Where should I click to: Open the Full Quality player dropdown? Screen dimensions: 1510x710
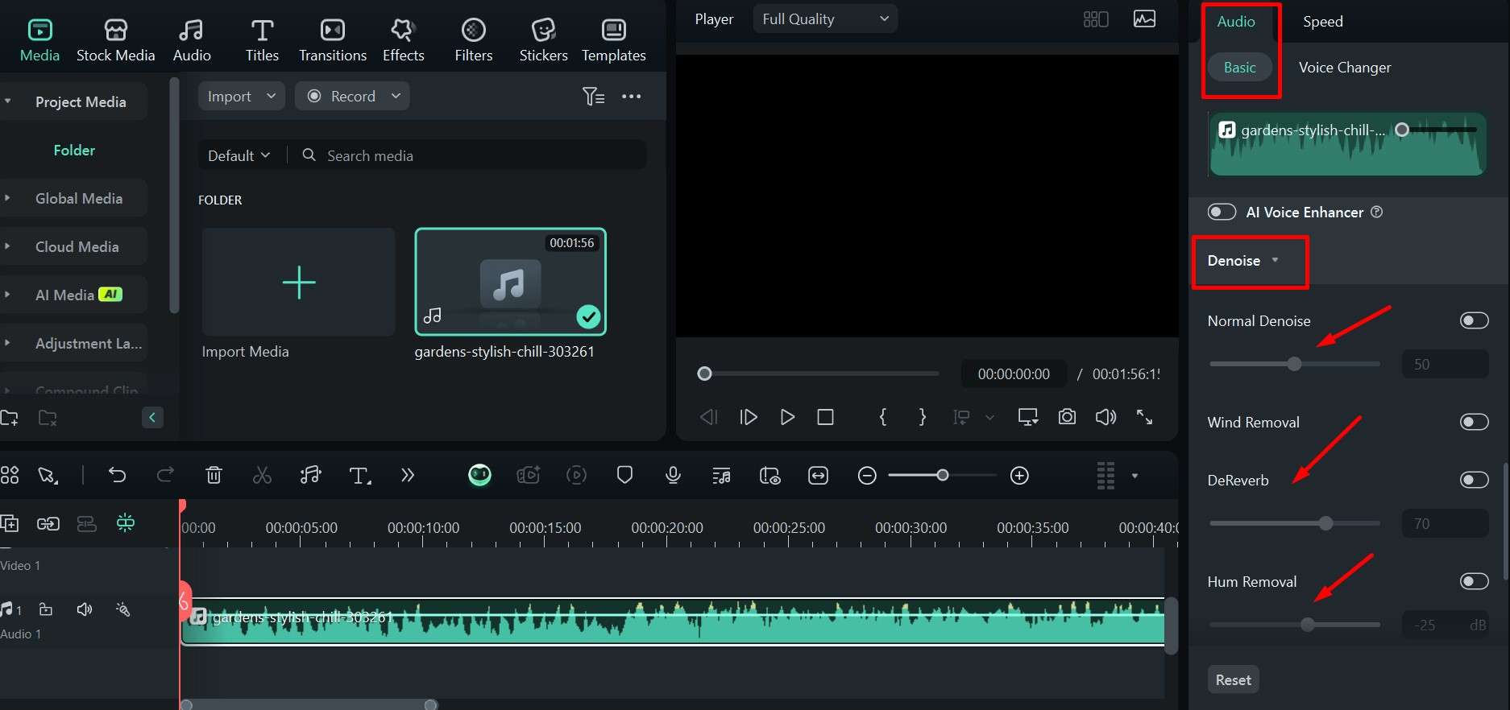pyautogui.click(x=825, y=19)
